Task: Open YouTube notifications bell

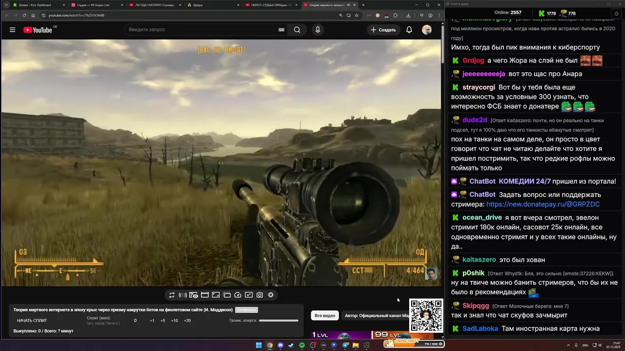Action: (x=409, y=30)
